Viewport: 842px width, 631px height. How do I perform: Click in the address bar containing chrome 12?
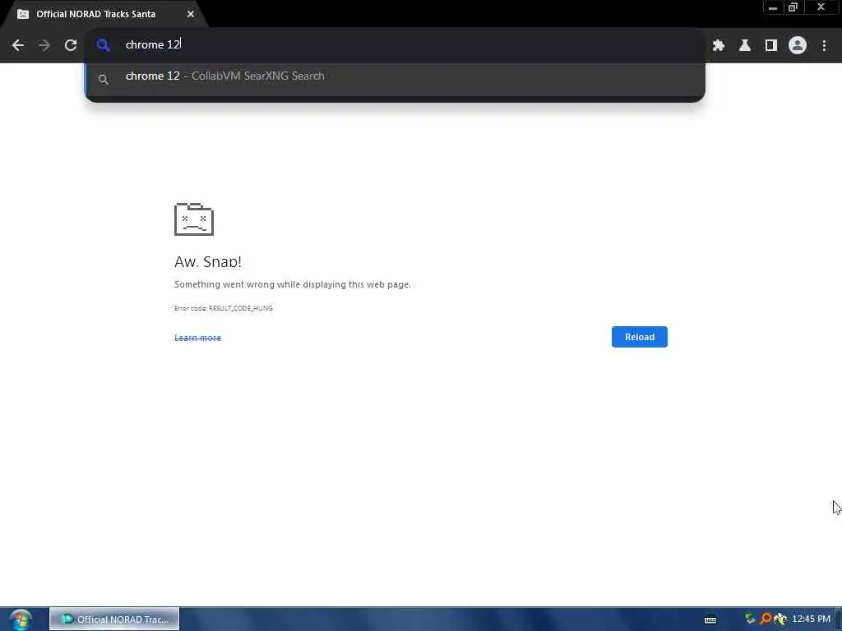click(394, 45)
